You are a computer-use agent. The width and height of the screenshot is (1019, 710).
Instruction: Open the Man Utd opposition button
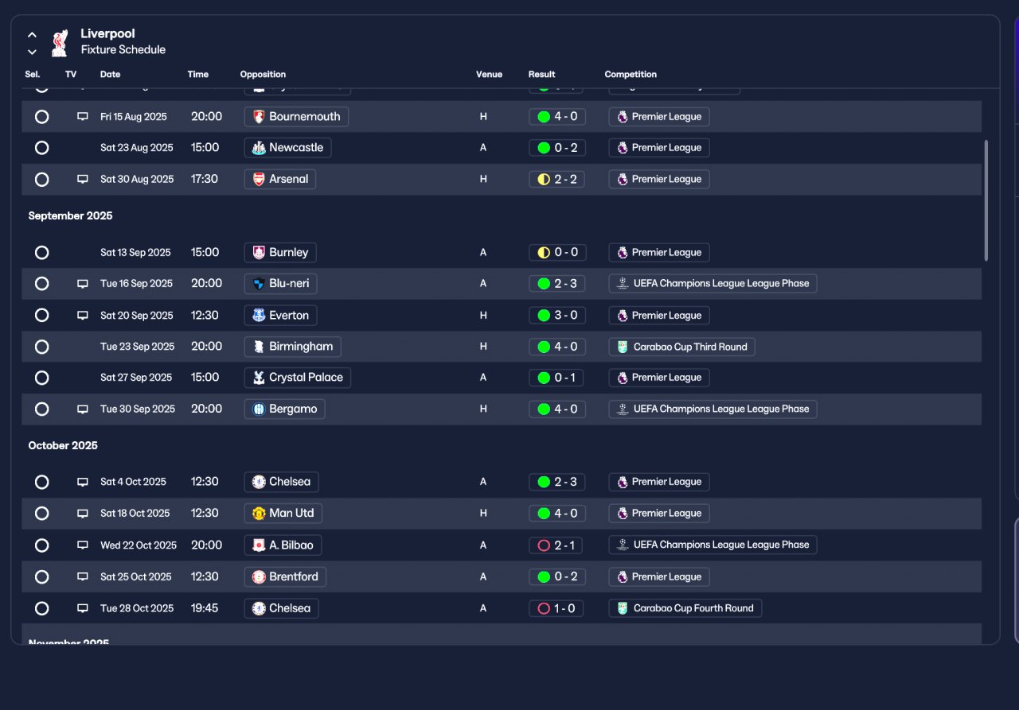[x=283, y=514]
